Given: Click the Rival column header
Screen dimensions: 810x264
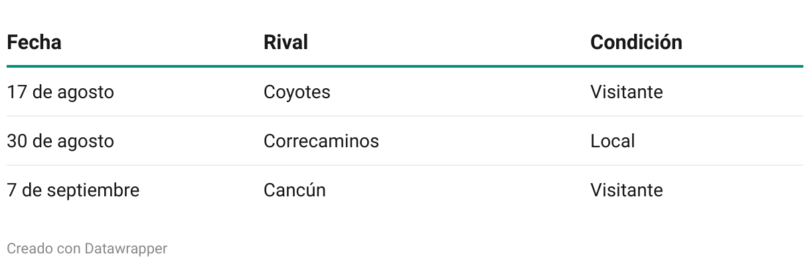Looking at the screenshot, I should pos(285,42).
